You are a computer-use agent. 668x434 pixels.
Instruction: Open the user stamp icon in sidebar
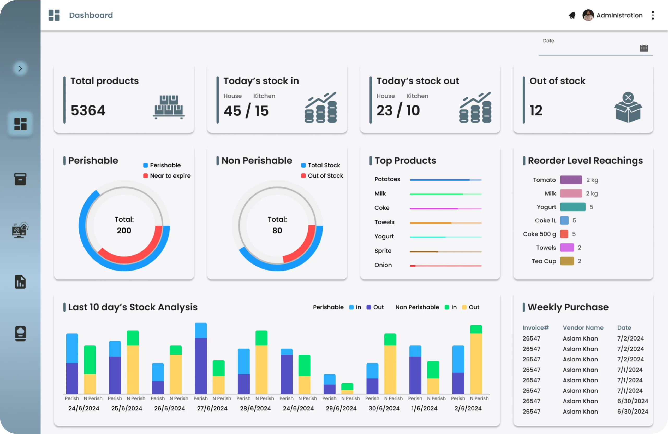click(20, 333)
